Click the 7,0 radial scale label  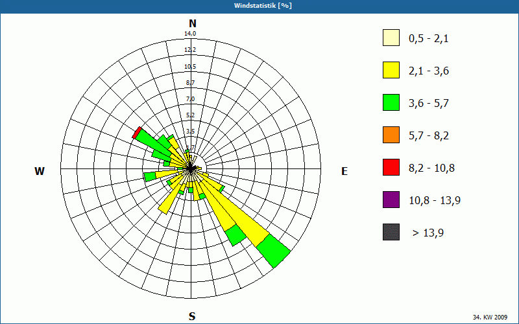pyautogui.click(x=190, y=99)
